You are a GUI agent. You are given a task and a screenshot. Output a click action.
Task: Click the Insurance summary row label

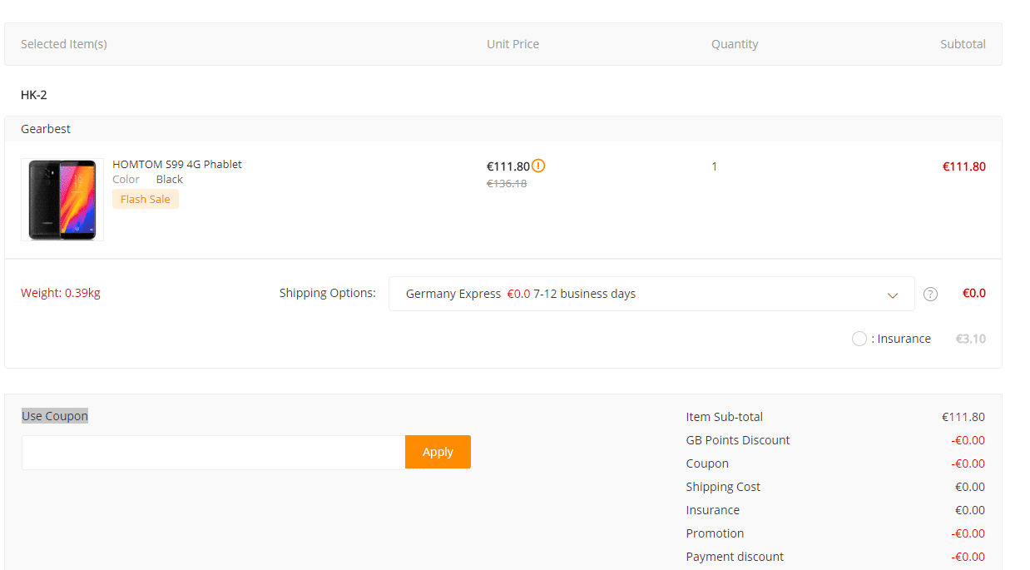[712, 510]
